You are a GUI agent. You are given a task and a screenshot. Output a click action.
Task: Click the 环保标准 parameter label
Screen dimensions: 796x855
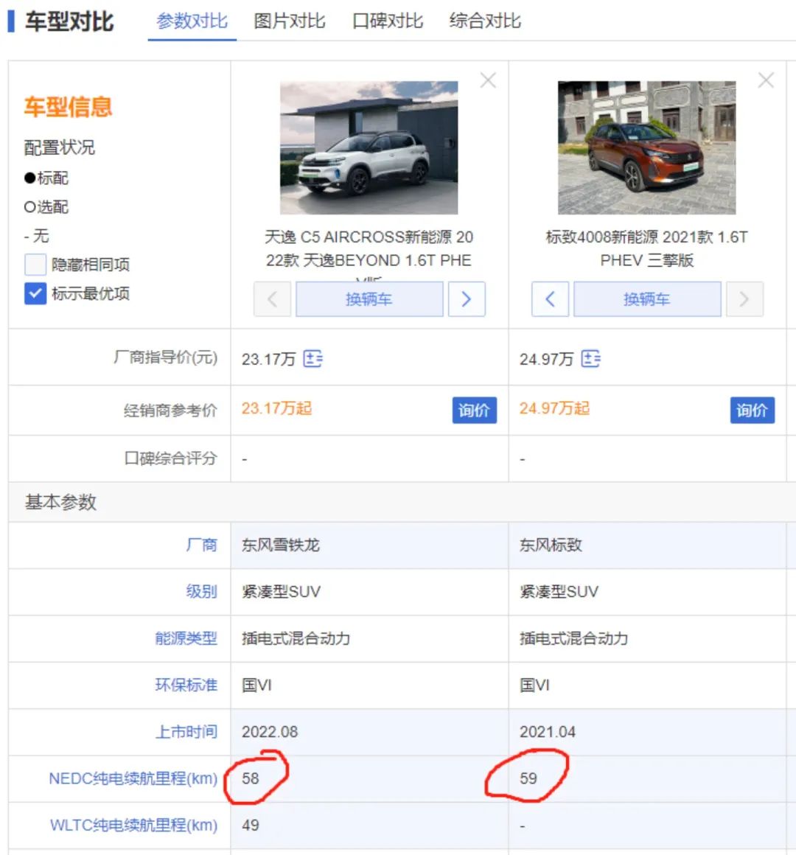click(186, 685)
